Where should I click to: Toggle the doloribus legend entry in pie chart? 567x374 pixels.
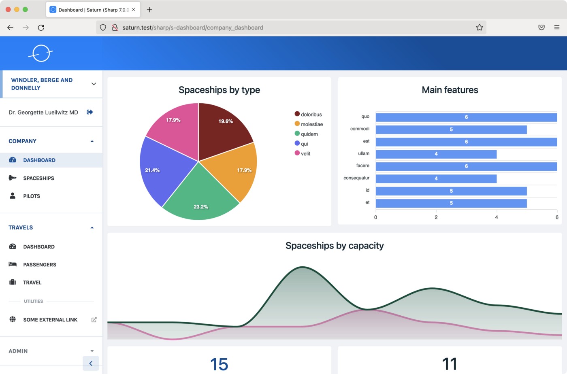pos(308,115)
